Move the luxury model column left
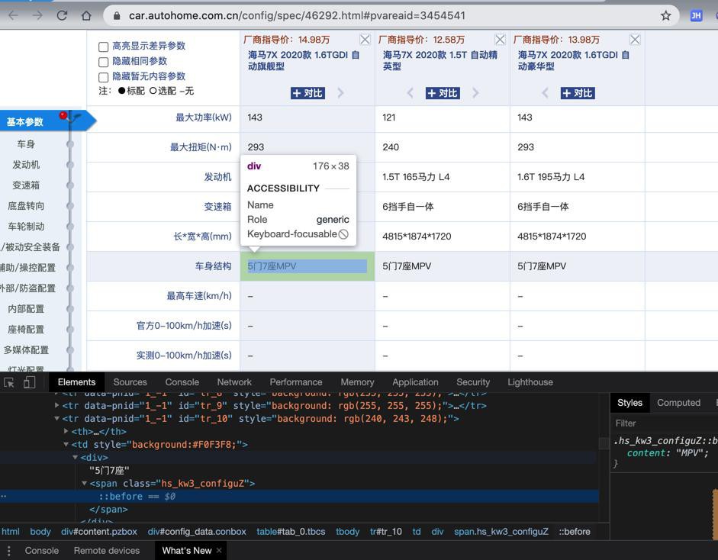 tap(545, 93)
